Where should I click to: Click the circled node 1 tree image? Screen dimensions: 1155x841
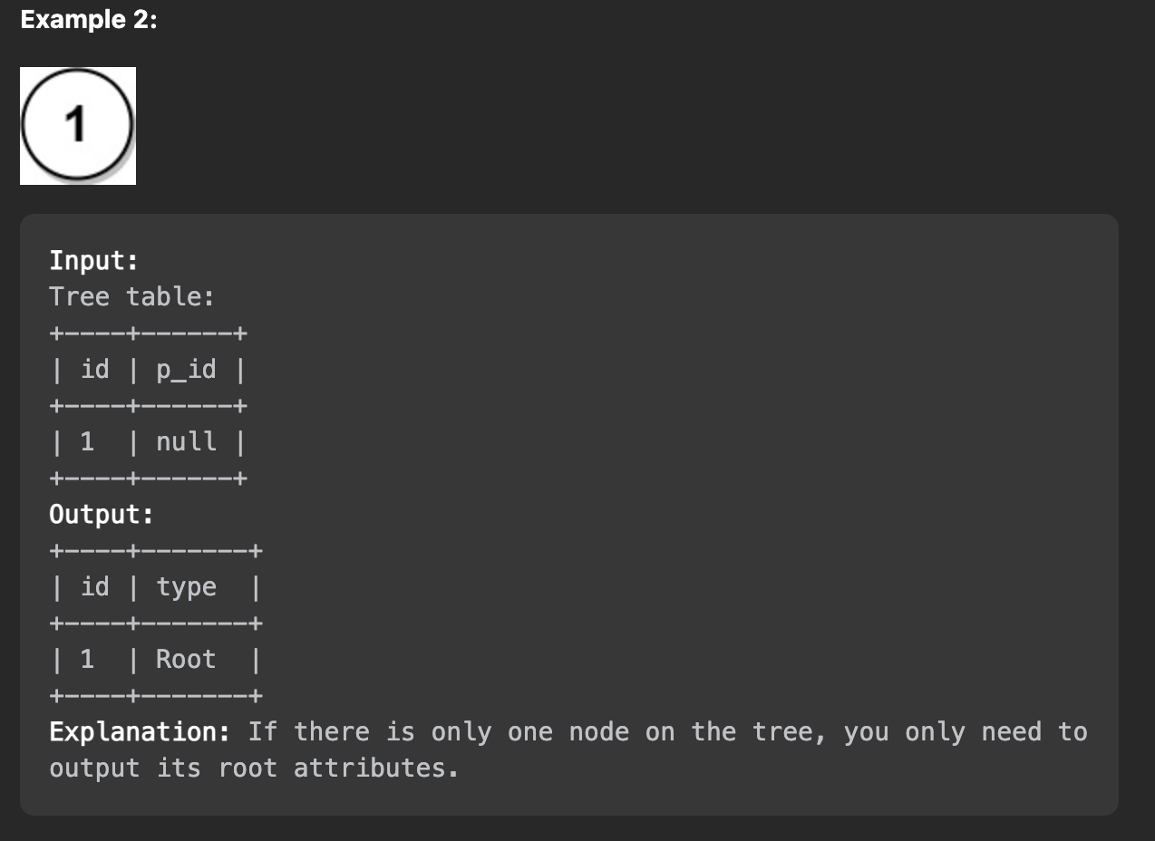(x=78, y=125)
